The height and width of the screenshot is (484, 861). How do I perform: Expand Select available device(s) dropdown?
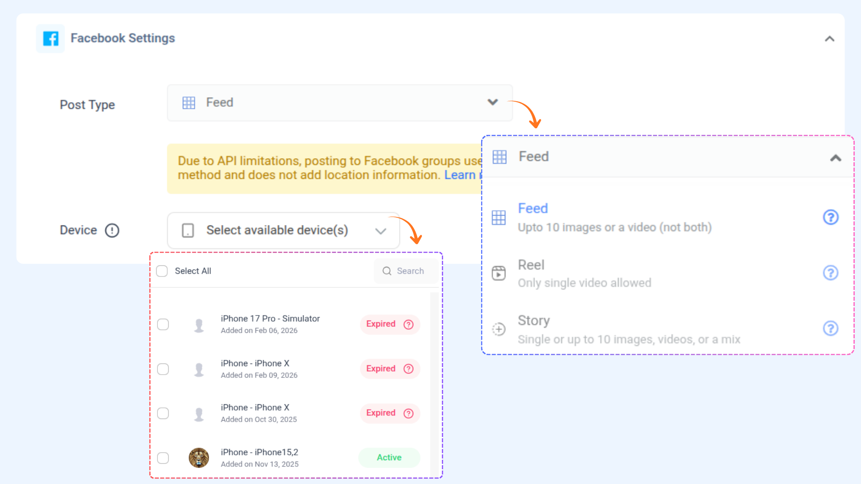283,230
